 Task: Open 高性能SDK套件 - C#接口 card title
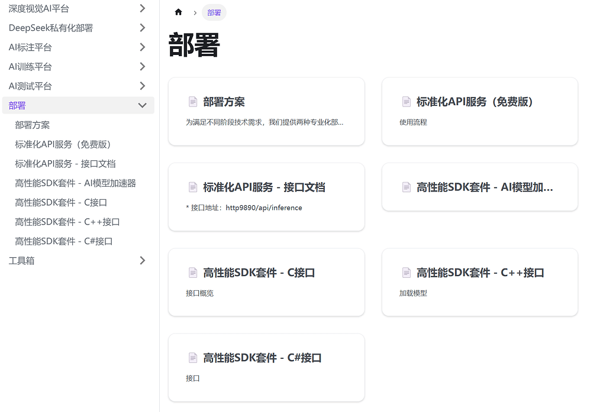click(x=262, y=358)
